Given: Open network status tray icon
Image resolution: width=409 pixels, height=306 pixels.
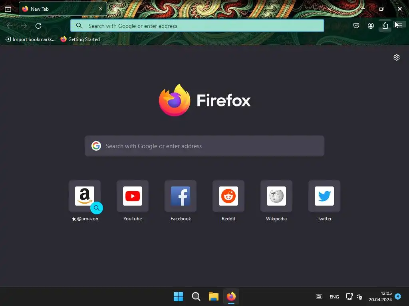Looking at the screenshot, I should point(349,296).
